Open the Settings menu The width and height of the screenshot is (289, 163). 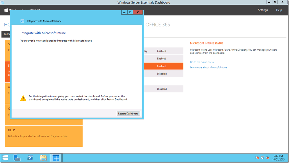[x=263, y=10]
